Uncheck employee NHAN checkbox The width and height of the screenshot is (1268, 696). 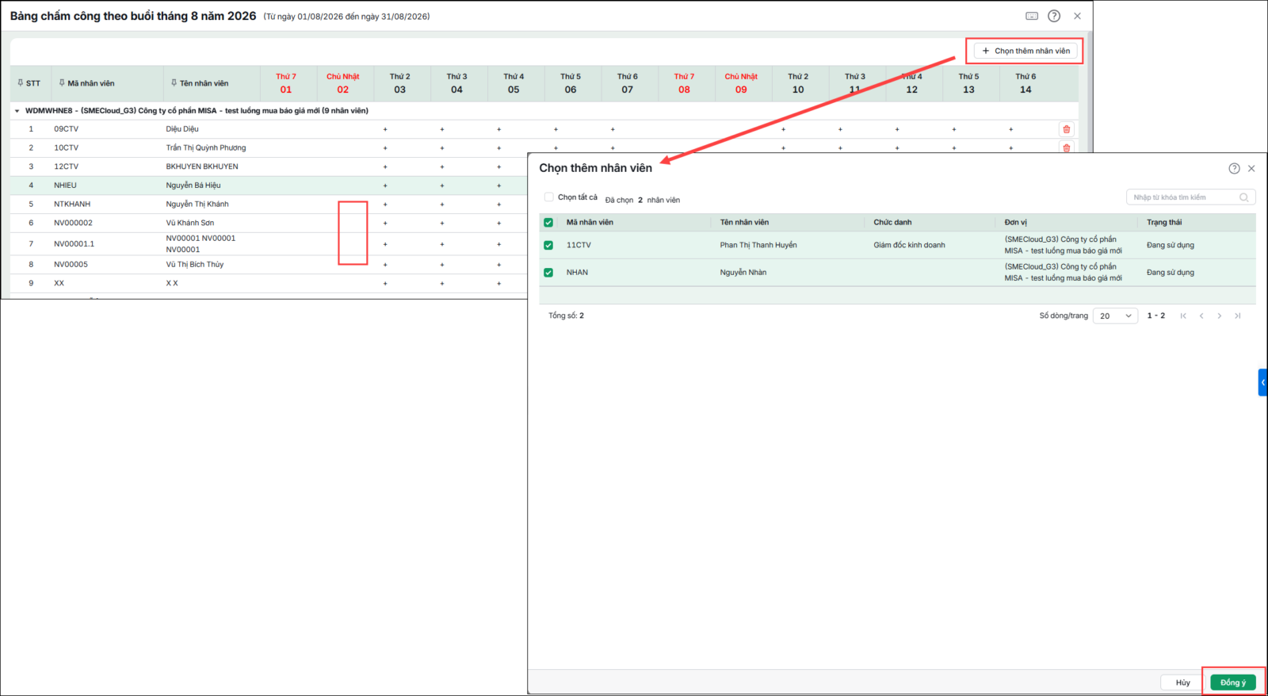click(548, 273)
